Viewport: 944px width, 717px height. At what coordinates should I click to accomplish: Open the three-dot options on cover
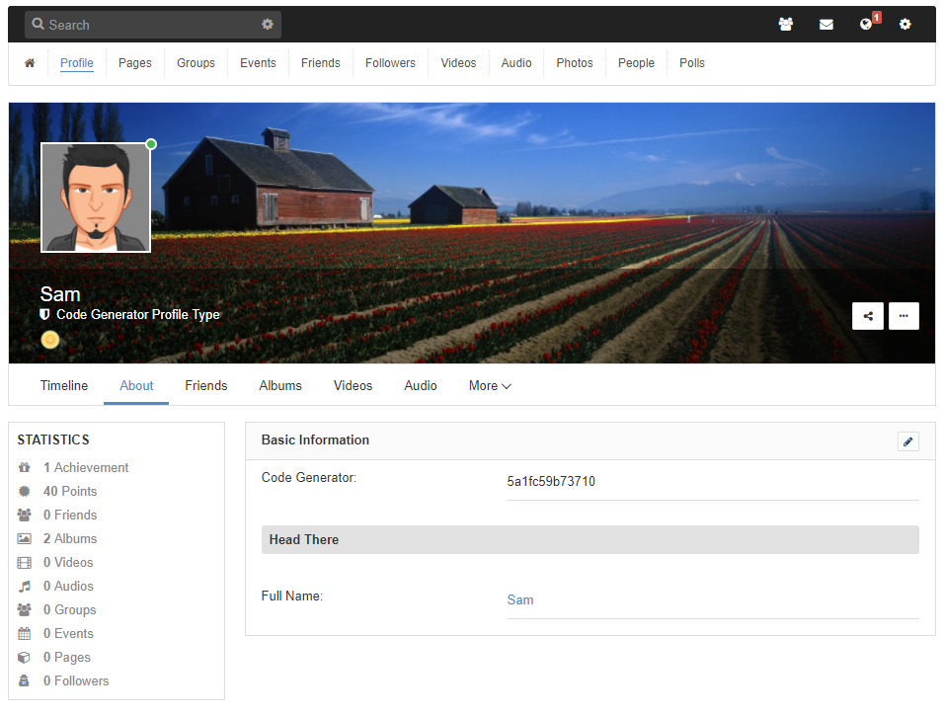tap(904, 316)
